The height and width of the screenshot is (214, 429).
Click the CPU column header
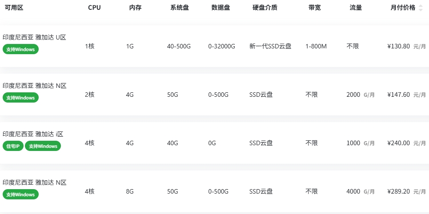(94, 8)
